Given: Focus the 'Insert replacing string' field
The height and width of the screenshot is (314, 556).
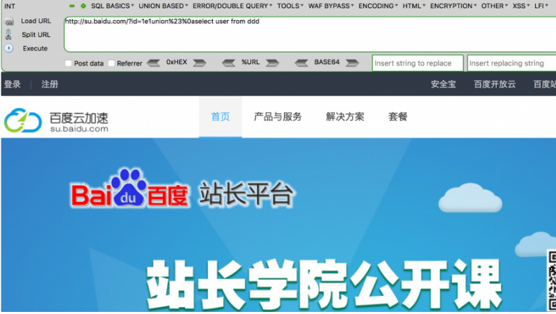Looking at the screenshot, I should 511,63.
